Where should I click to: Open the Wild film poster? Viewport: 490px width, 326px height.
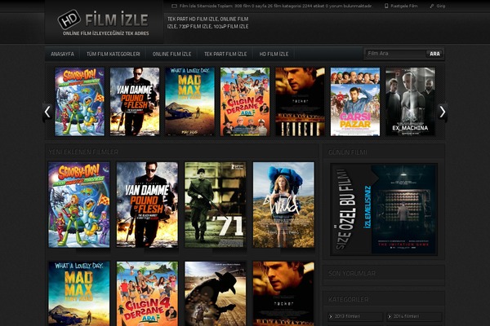283,205
